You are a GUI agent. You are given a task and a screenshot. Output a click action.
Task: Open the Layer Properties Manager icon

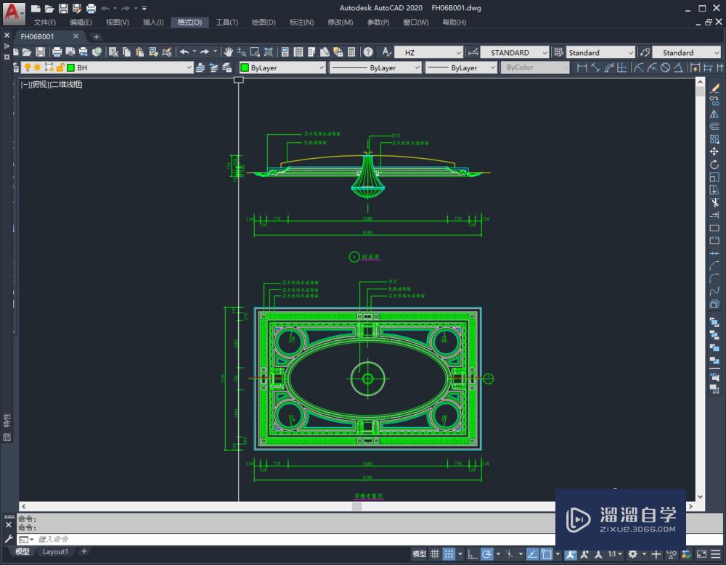click(x=15, y=67)
